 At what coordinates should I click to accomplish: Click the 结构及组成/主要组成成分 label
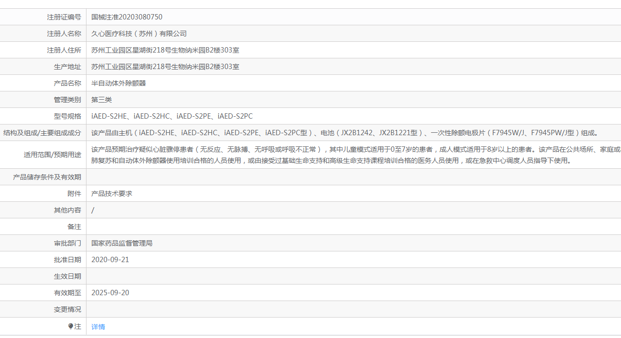pos(42,133)
